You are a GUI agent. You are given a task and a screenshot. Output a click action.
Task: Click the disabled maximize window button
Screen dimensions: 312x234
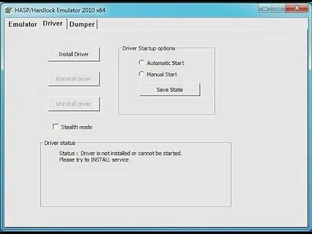(x=279, y=8)
